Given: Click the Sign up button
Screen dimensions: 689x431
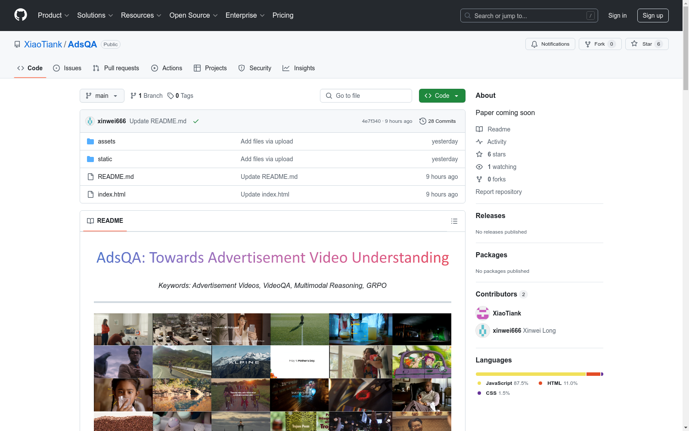Looking at the screenshot, I should click(x=653, y=16).
